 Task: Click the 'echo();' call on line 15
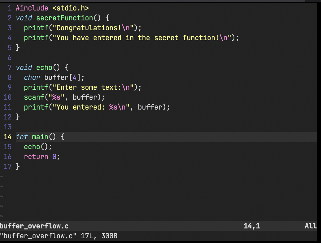38,147
